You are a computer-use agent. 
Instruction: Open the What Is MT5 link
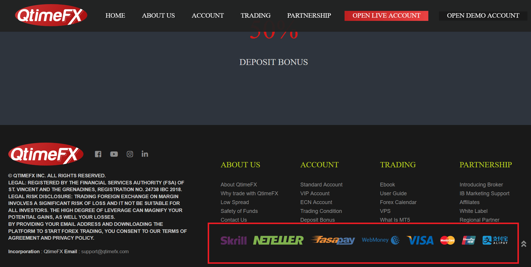395,220
